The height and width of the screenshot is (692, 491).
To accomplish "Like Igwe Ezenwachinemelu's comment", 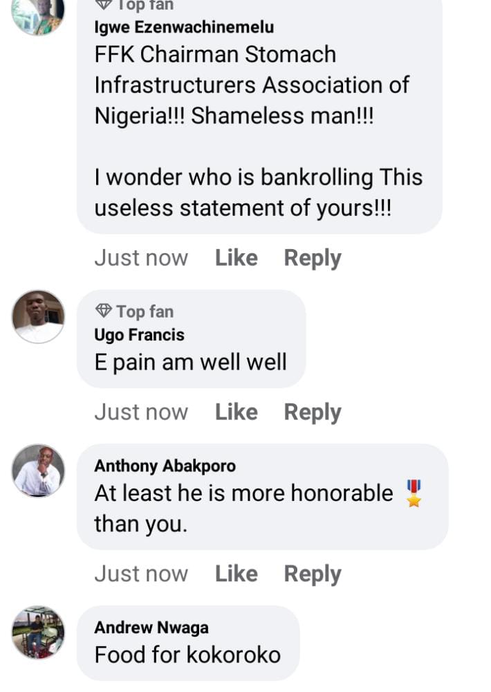I will pyautogui.click(x=236, y=258).
